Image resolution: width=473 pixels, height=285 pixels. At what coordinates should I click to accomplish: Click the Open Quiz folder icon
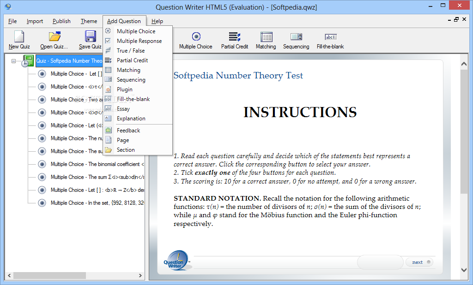pos(55,36)
